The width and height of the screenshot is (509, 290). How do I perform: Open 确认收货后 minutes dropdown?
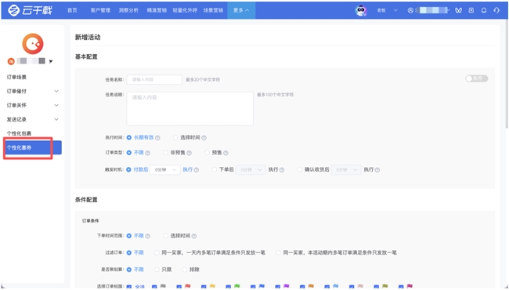(x=345, y=170)
